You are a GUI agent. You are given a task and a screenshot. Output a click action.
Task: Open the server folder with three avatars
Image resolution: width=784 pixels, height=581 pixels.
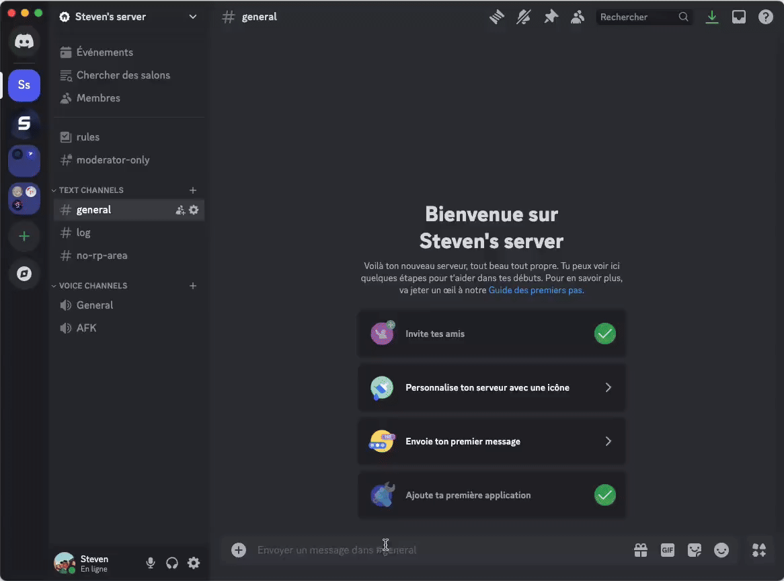click(24, 198)
